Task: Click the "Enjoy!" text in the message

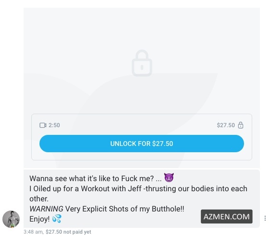Action: coord(39,219)
